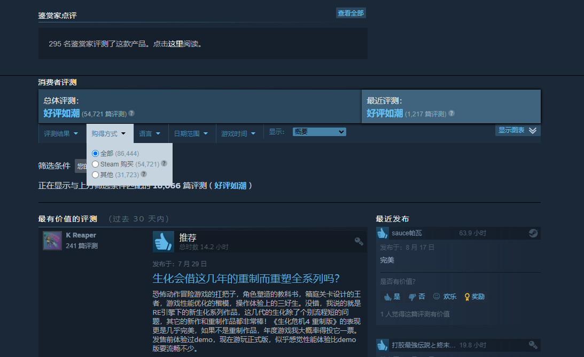584x357 pixels.
Task: Click the 发布于: 8 月 17 日 date text
Action: (407, 247)
